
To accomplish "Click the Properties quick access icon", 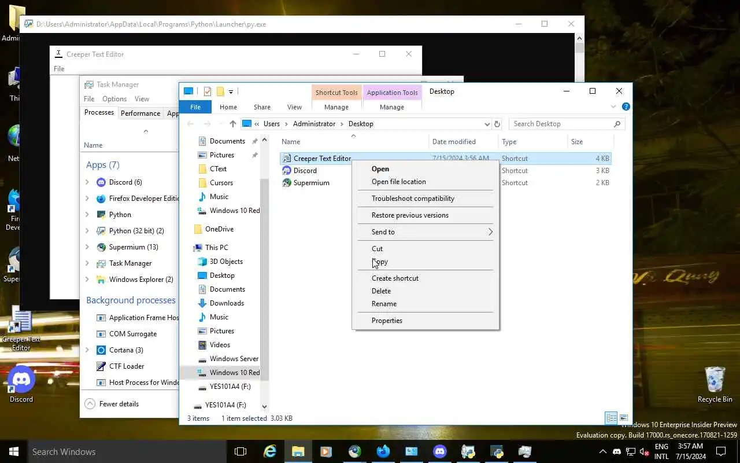I will pos(208,91).
